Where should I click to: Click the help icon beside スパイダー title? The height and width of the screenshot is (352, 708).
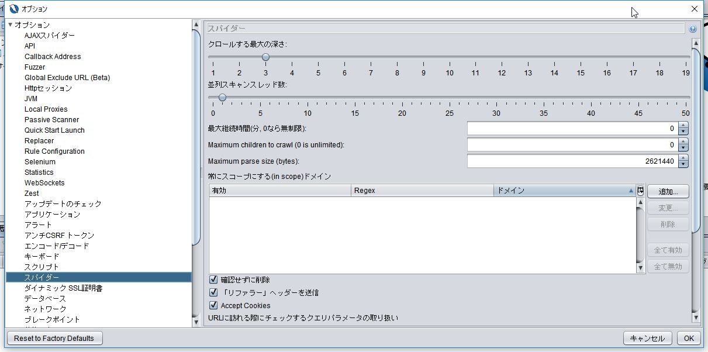click(x=693, y=29)
